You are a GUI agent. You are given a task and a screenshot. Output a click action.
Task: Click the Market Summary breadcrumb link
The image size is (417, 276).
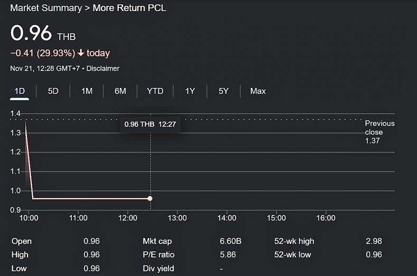pos(46,8)
